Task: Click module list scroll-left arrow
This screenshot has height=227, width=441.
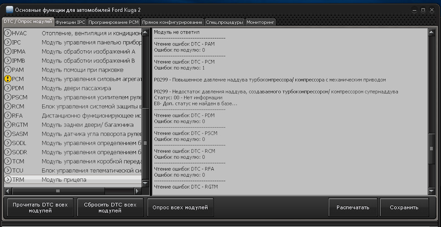Action: (8, 191)
